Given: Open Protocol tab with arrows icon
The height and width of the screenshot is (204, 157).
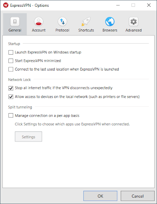Looking at the screenshot, I should pyautogui.click(x=62, y=22).
